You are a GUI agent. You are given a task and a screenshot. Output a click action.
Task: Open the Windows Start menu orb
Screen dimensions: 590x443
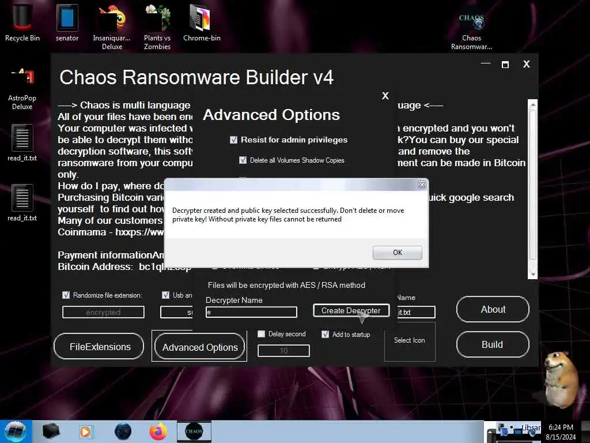click(16, 431)
